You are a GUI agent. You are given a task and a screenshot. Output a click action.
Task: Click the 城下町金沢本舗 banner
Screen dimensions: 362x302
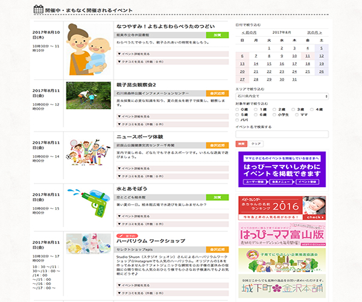(282, 286)
